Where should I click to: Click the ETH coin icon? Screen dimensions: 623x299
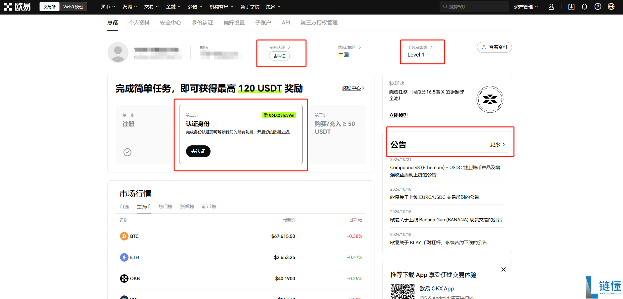pos(124,257)
